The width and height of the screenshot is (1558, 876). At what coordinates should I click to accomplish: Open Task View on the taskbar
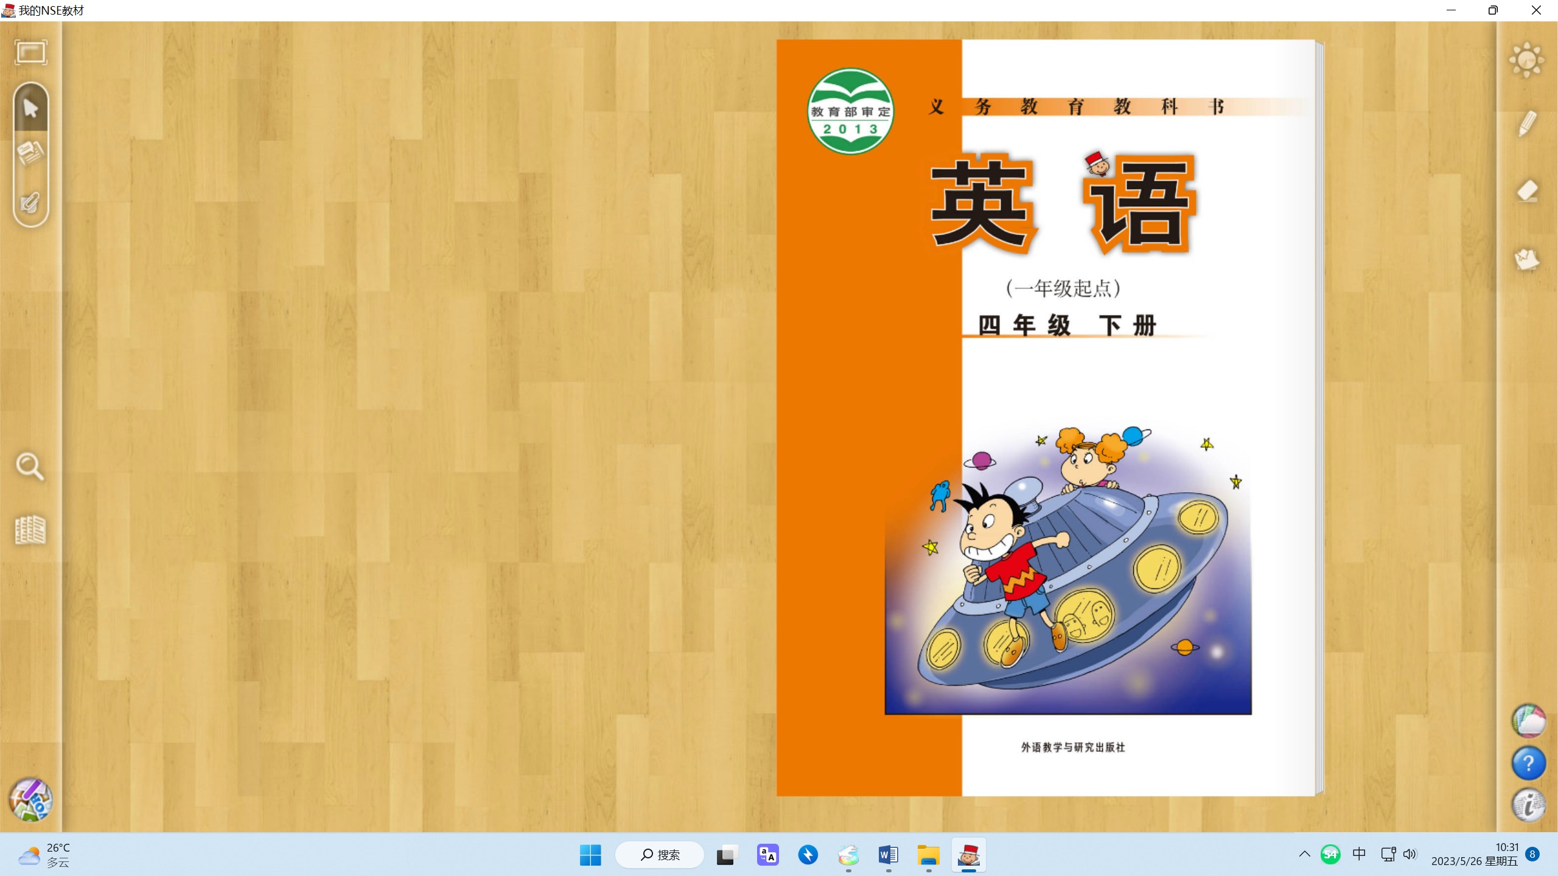coord(727,855)
